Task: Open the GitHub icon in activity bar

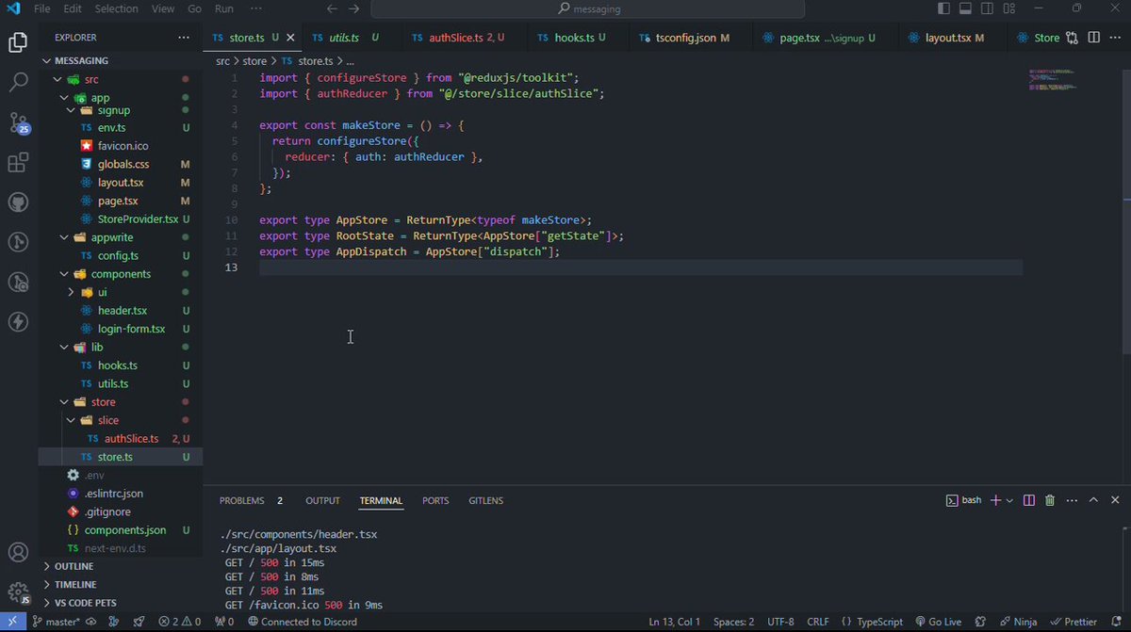Action: tap(18, 203)
